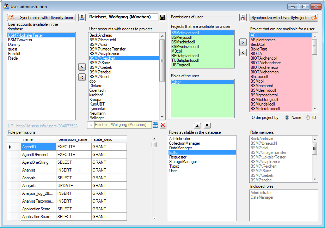Click the permission_name column header
This screenshot has height=228, width=325.
click(x=74, y=139)
